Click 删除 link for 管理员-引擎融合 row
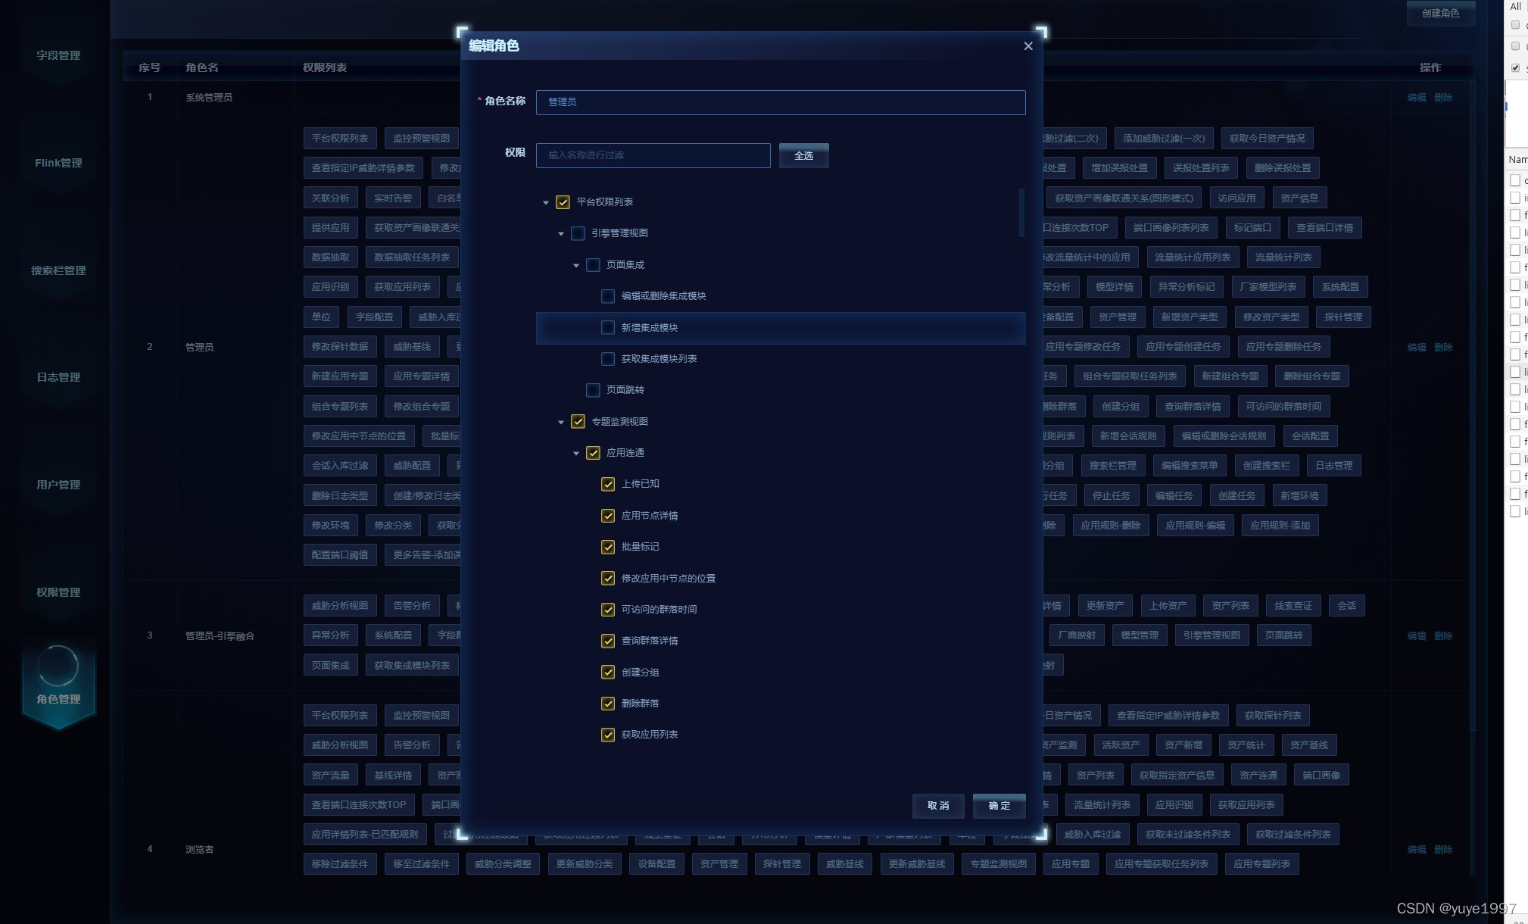The height and width of the screenshot is (924, 1528). coord(1443,636)
